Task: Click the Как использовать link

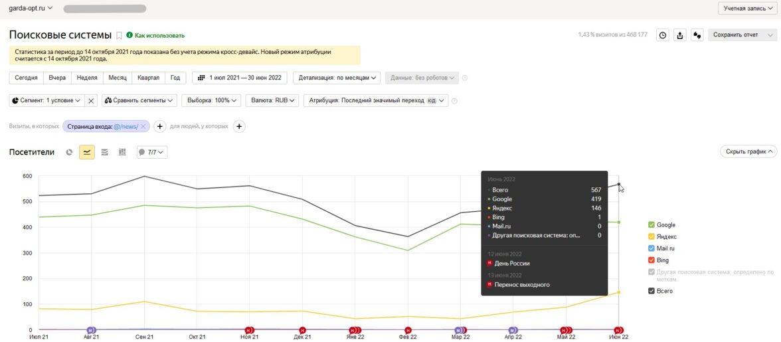Action: [159, 35]
